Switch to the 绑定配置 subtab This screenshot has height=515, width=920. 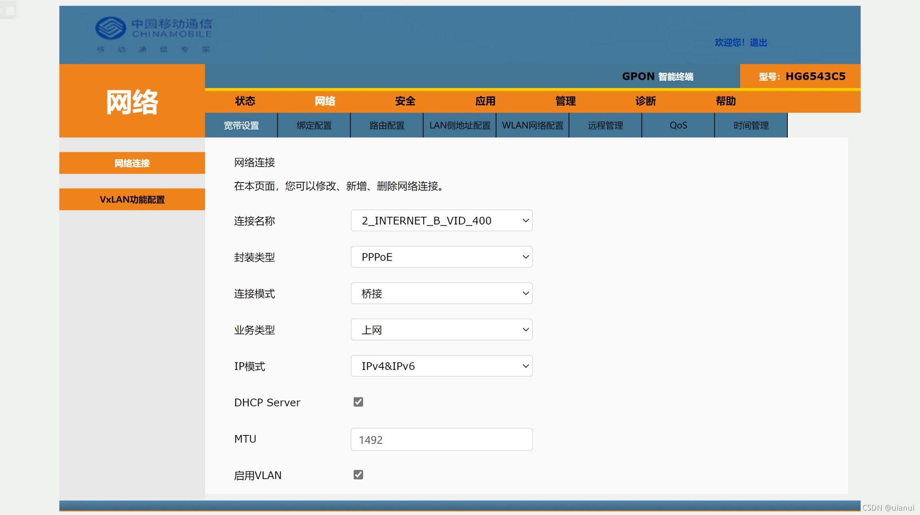pos(314,125)
